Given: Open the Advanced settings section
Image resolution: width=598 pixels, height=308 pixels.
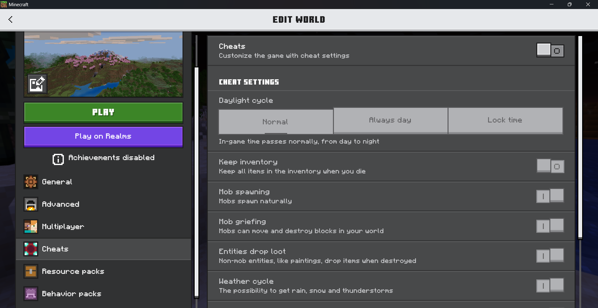Looking at the screenshot, I should 103,204.
